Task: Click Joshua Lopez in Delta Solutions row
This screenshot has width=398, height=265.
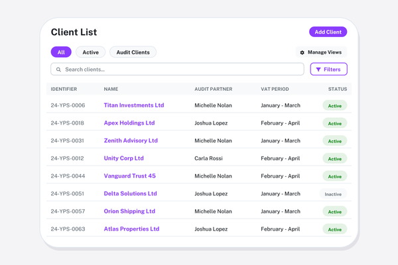Action: pos(211,193)
